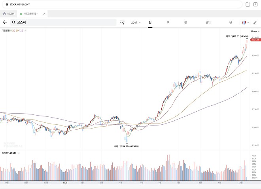Switch to the 분기 quarterly chart

[x=208, y=22]
